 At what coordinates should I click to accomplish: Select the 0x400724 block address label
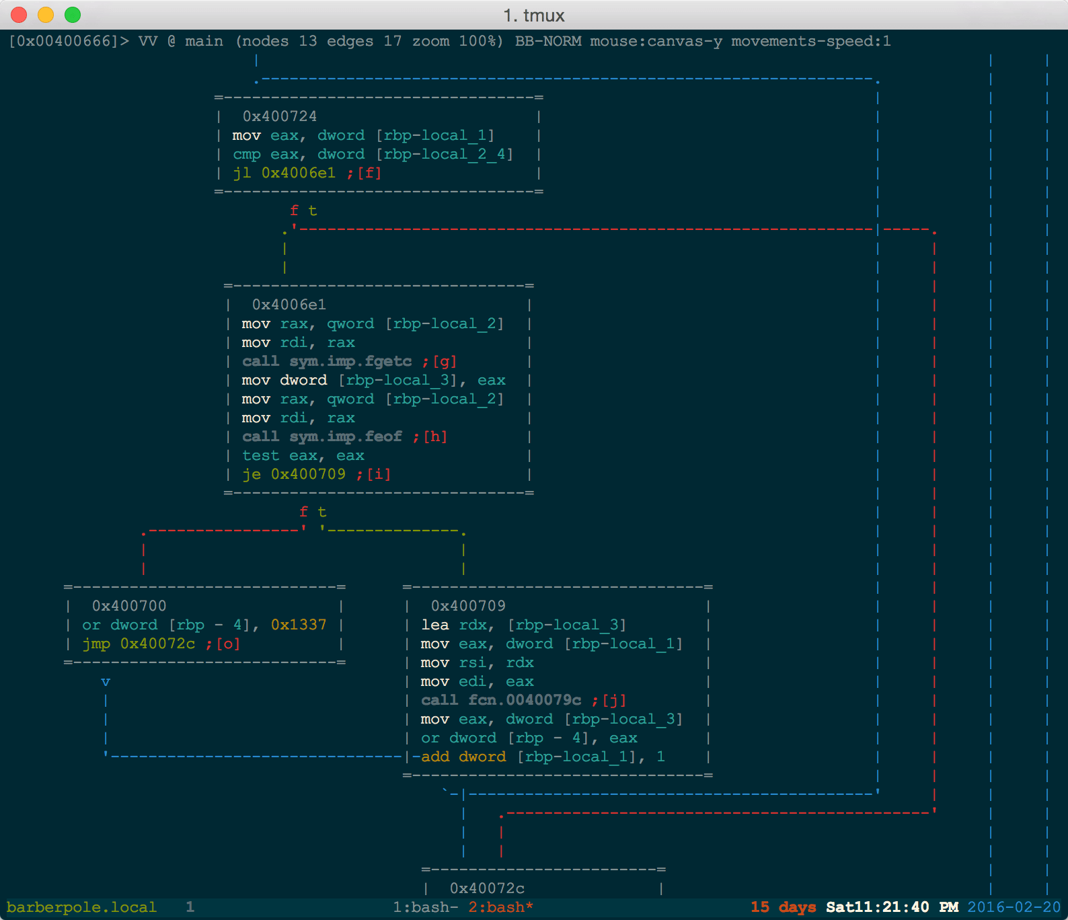tap(280, 116)
